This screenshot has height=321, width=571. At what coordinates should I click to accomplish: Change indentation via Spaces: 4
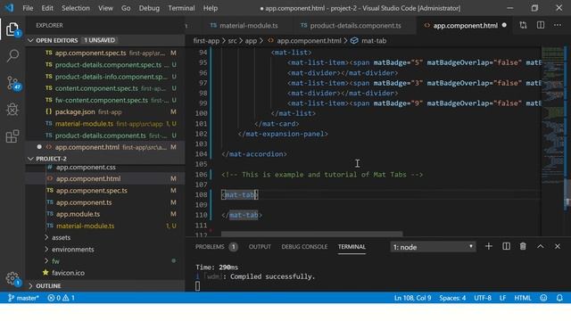click(x=452, y=298)
